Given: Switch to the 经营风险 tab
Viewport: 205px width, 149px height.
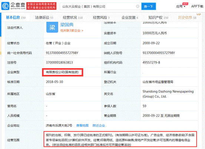Looking at the screenshot, I should tap(101, 17).
